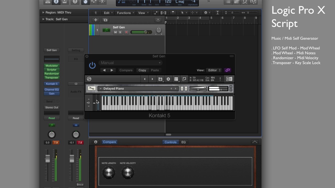Click the duplicate track icon
This screenshot has width=335, height=188.
coord(105,20)
